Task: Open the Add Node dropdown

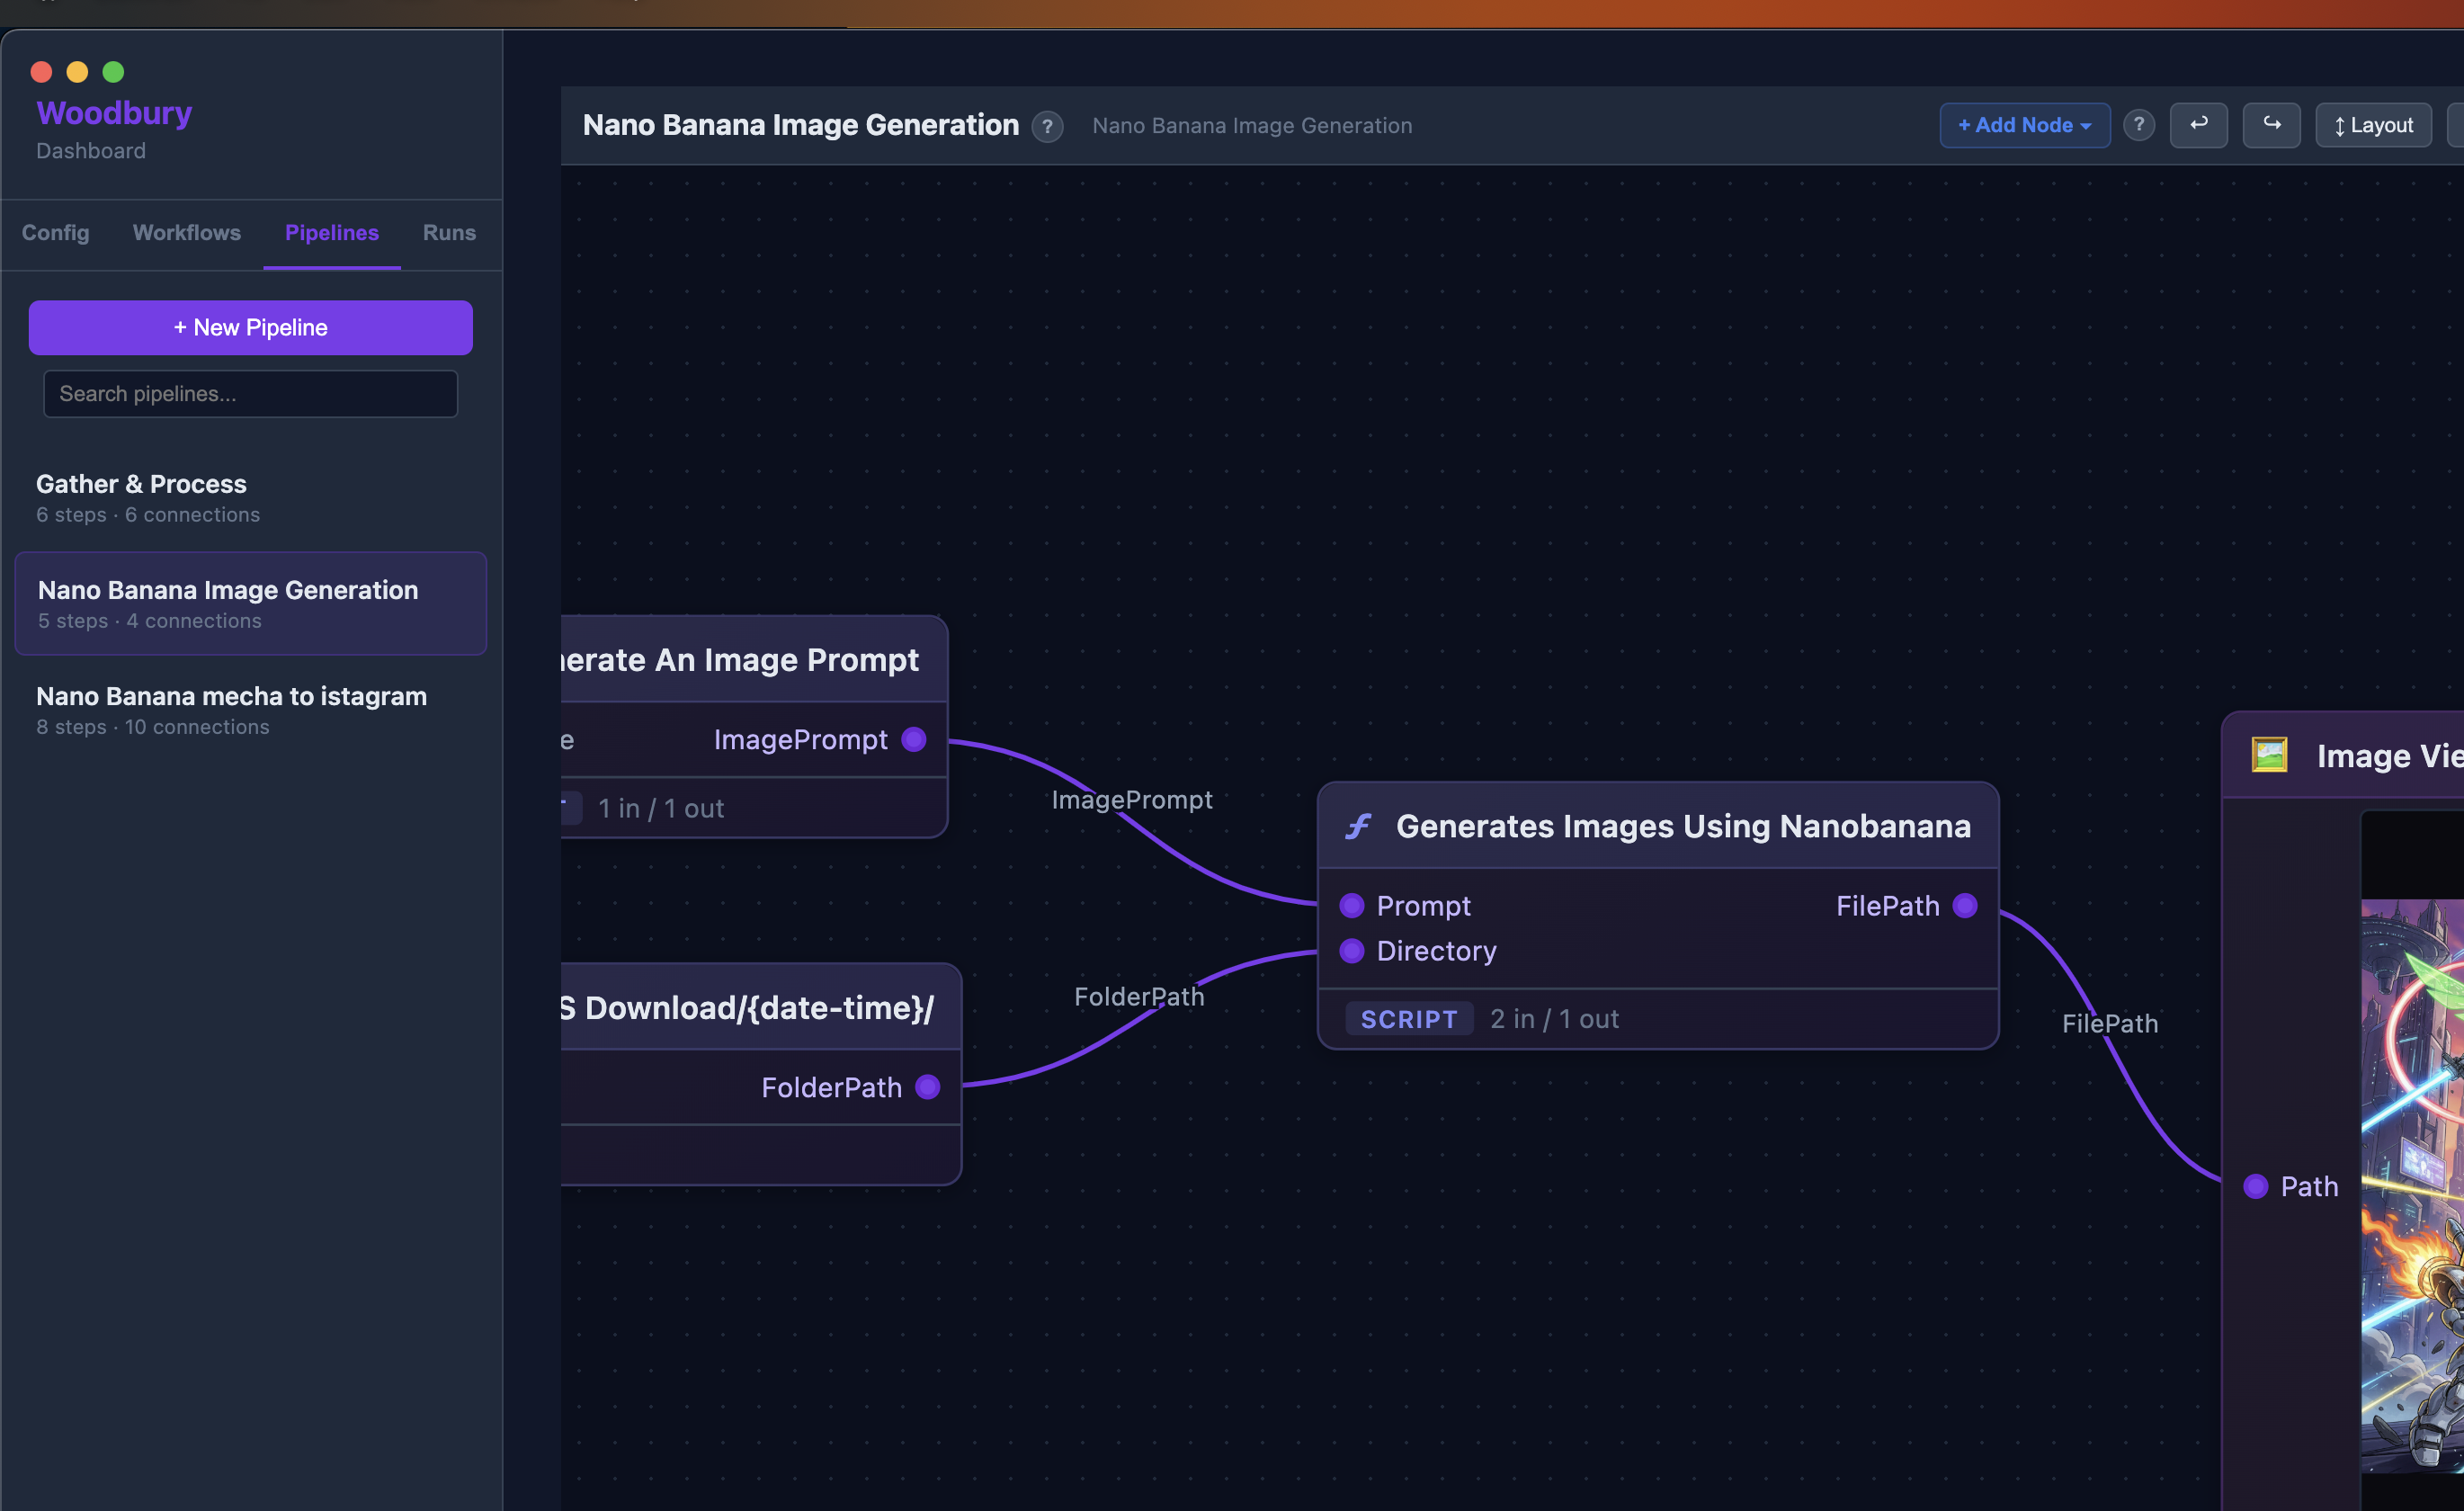Action: 2024,124
